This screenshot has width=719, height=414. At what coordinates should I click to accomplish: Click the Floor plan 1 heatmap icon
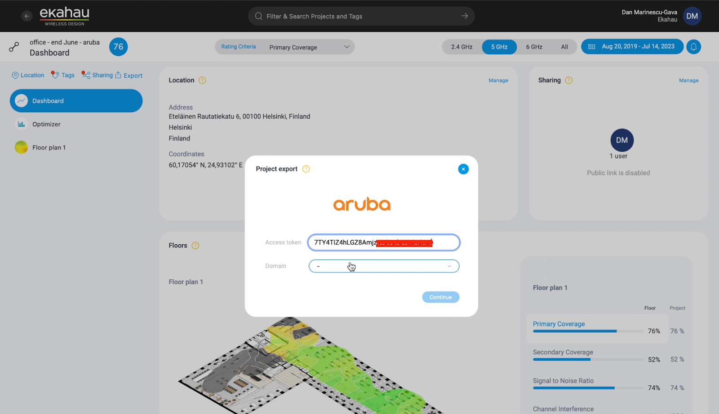tap(21, 147)
